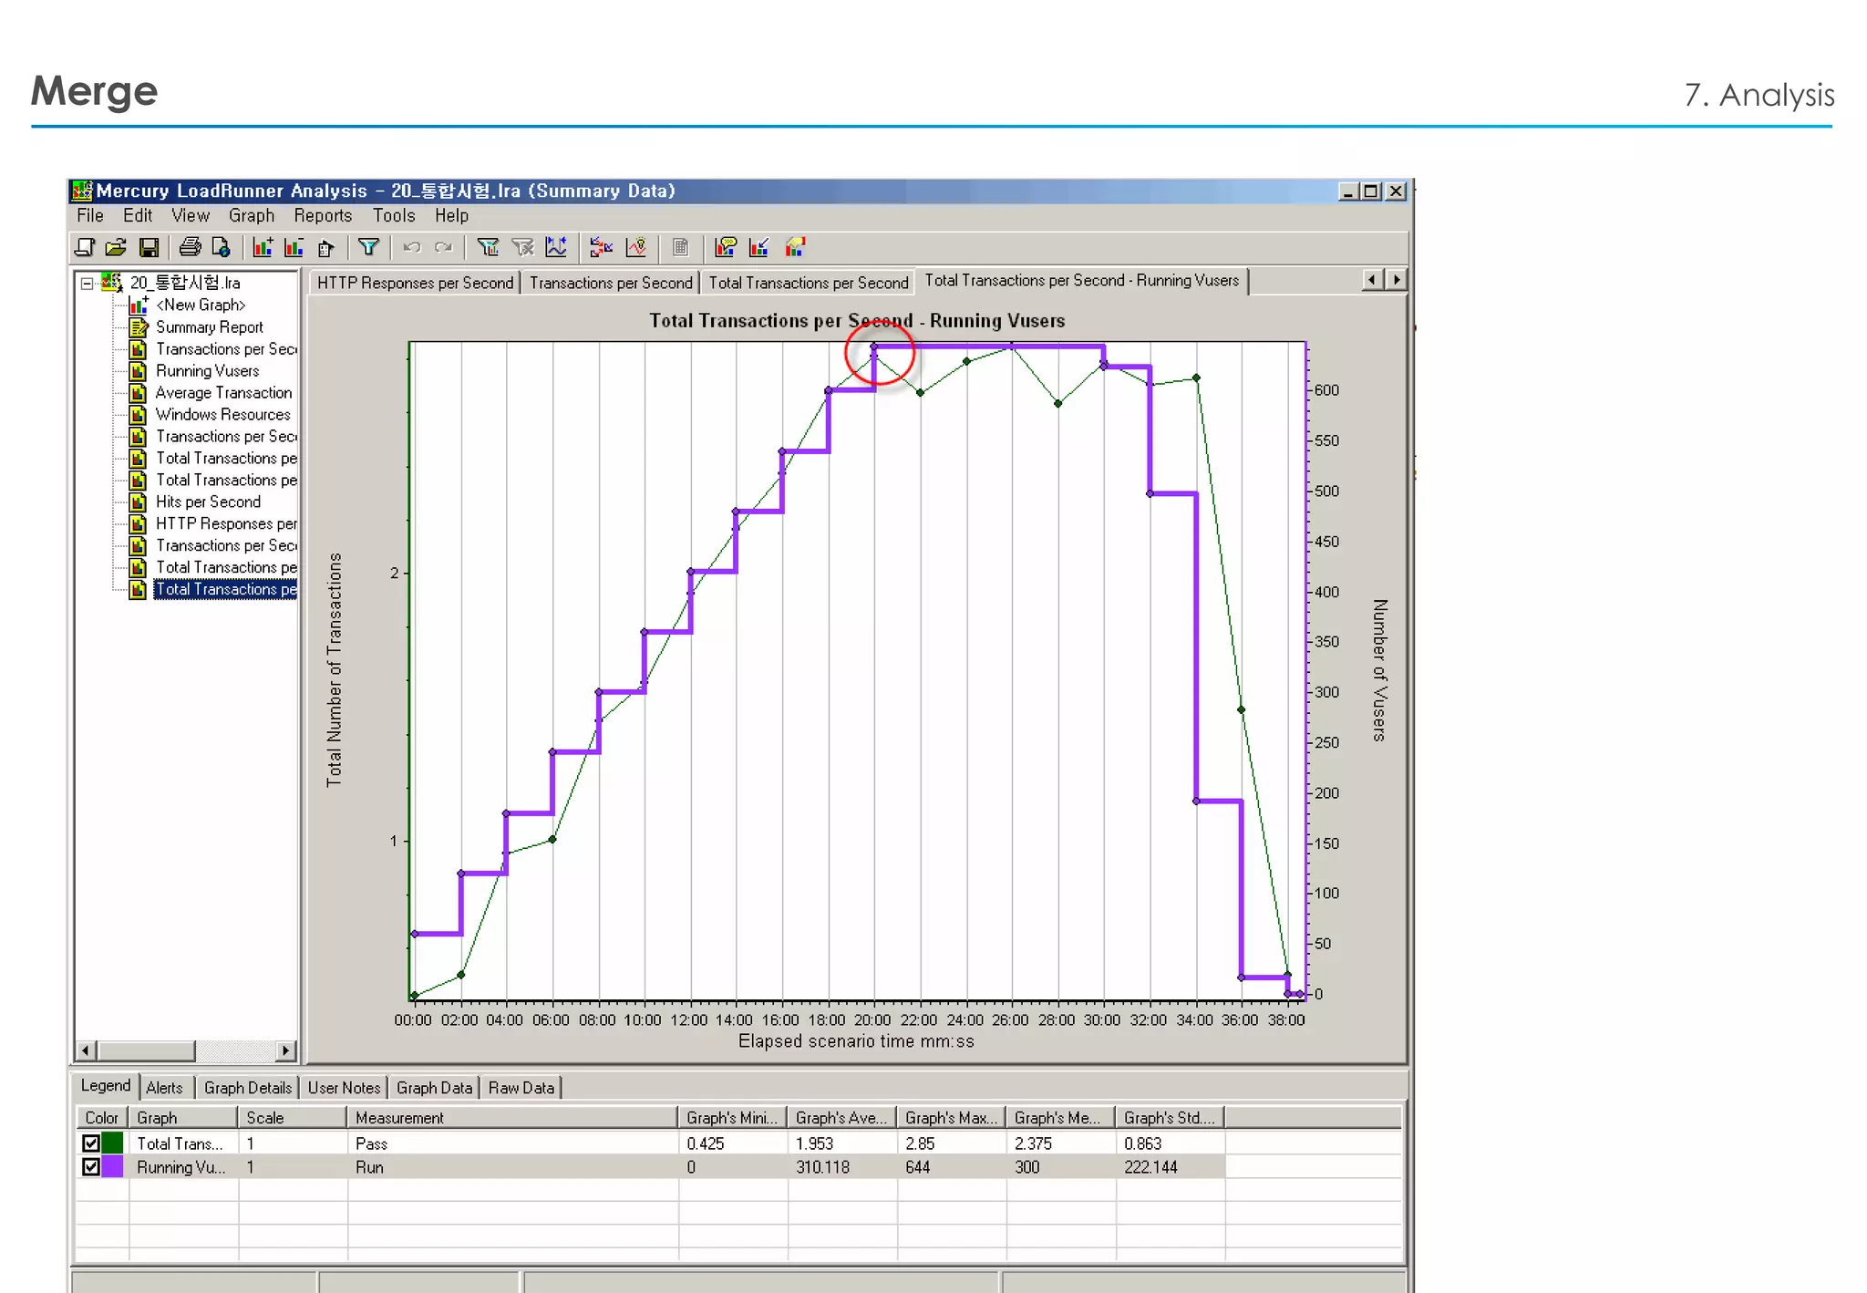Switch to HTTP Responses per Second tab
1867x1293 pixels.
[415, 283]
